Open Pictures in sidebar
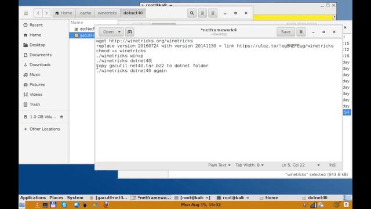This screenshot has height=209, width=371. [x=37, y=85]
